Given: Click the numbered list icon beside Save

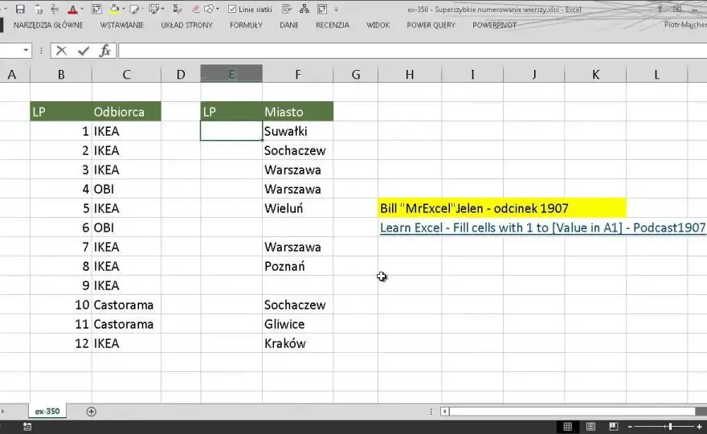Looking at the screenshot, I should pyautogui.click(x=55, y=9).
